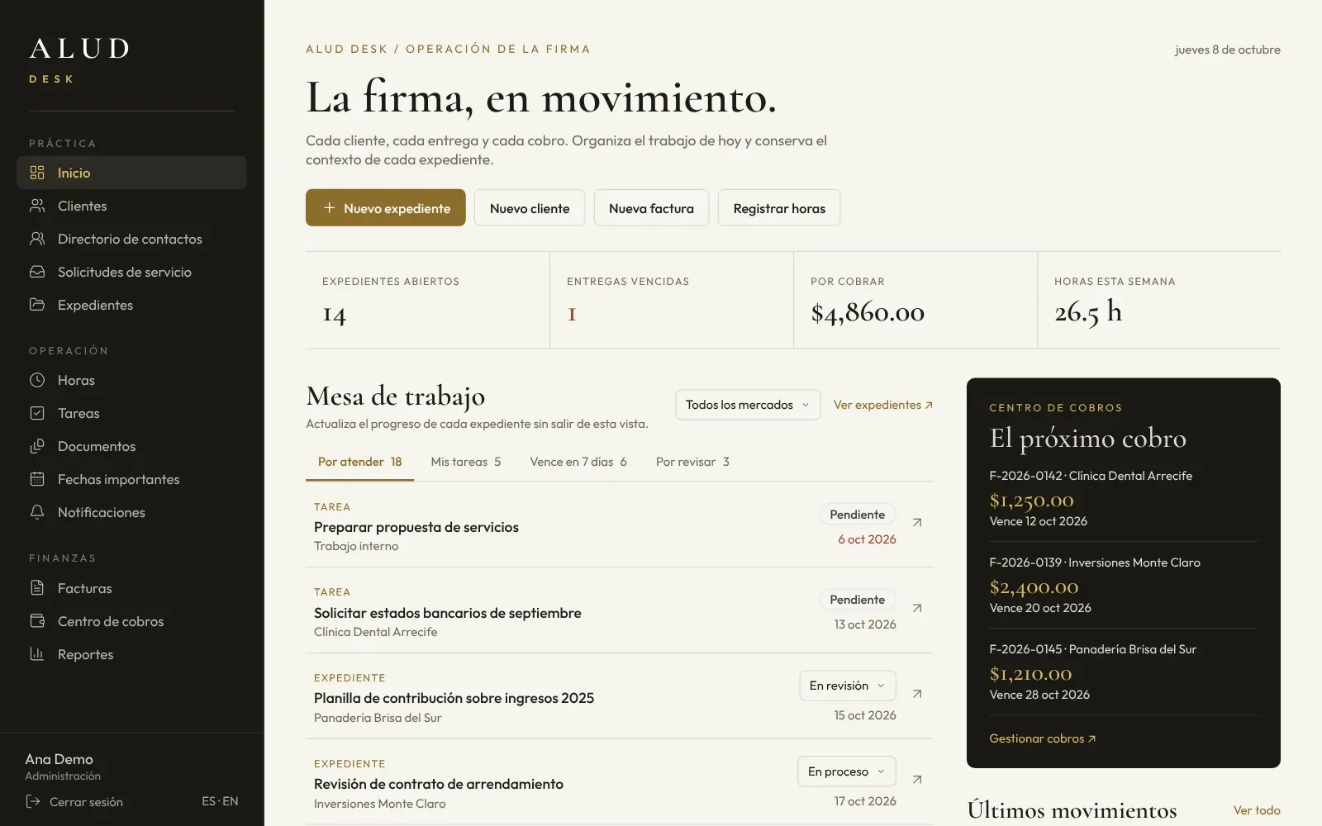Click the Cerrar sesión logout icon
The height and width of the screenshot is (826, 1322).
coord(33,801)
